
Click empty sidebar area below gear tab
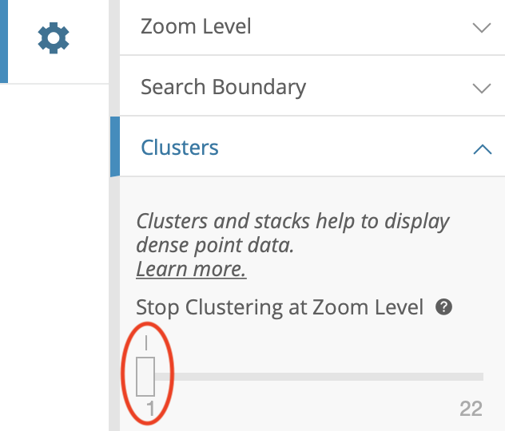pos(54,257)
